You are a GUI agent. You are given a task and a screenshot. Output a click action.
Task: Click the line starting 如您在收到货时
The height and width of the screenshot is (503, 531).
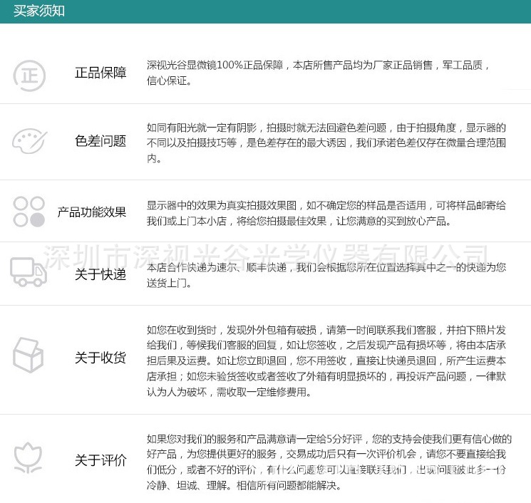[326, 330]
